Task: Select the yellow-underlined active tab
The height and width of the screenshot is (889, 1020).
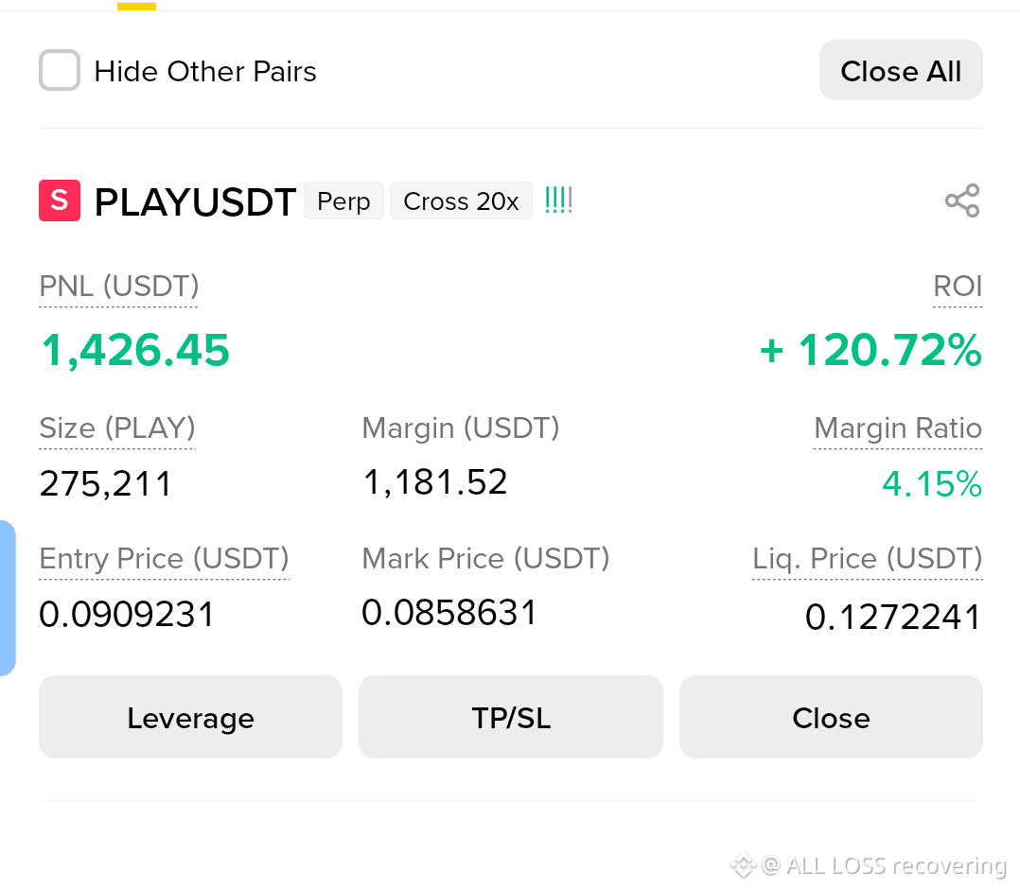Action: coord(136,6)
